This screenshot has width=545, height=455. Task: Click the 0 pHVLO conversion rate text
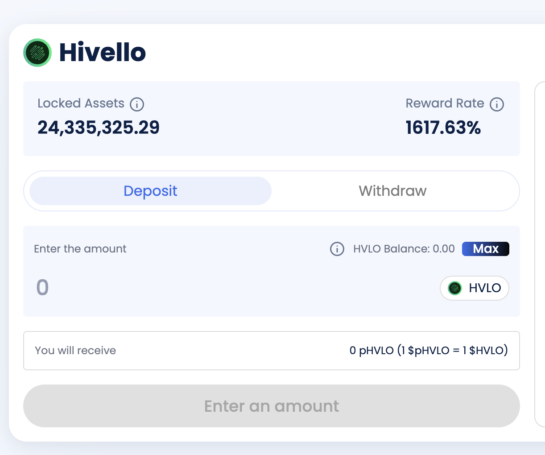point(429,351)
